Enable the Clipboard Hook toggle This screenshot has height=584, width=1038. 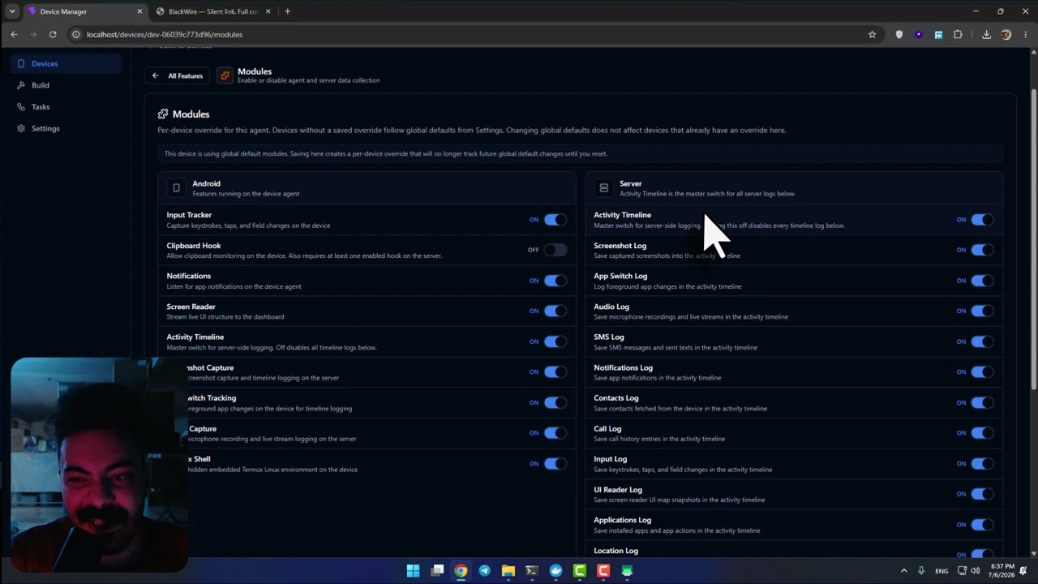(x=555, y=250)
